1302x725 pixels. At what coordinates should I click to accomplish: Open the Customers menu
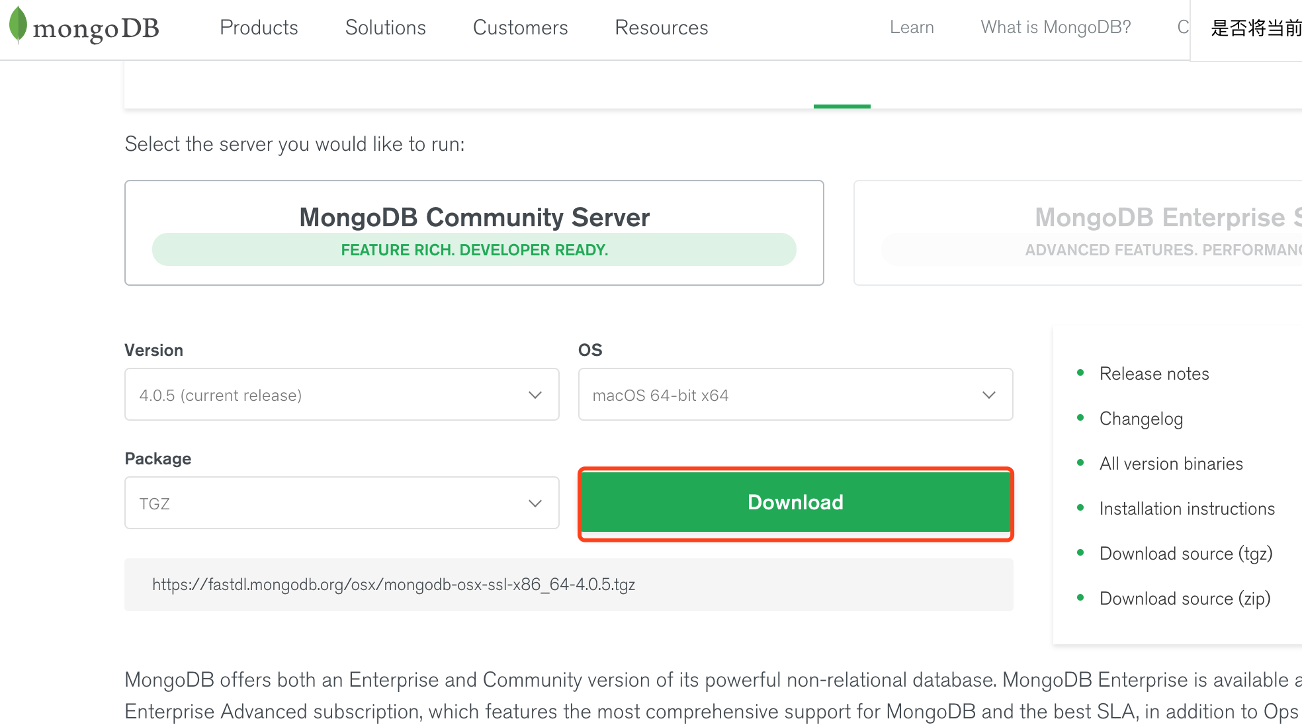pyautogui.click(x=520, y=28)
